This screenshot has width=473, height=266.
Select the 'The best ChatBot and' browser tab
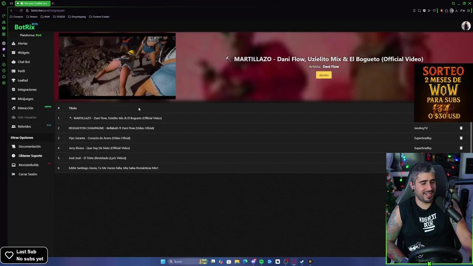33,3
